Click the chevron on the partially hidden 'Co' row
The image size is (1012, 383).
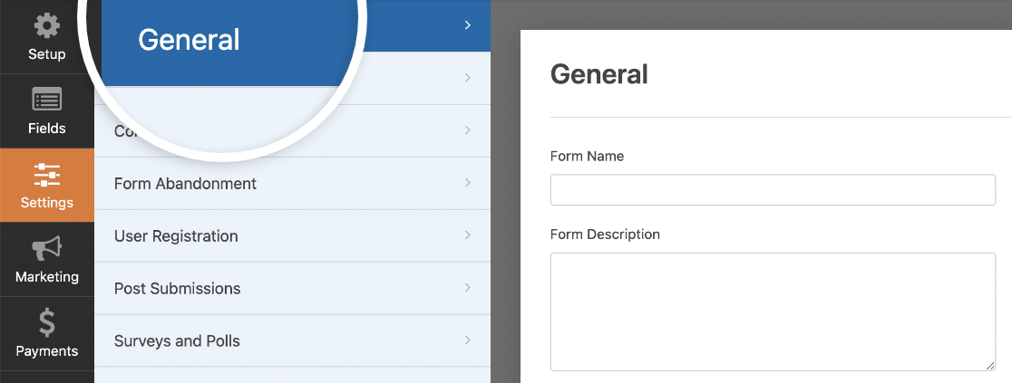coord(468,130)
